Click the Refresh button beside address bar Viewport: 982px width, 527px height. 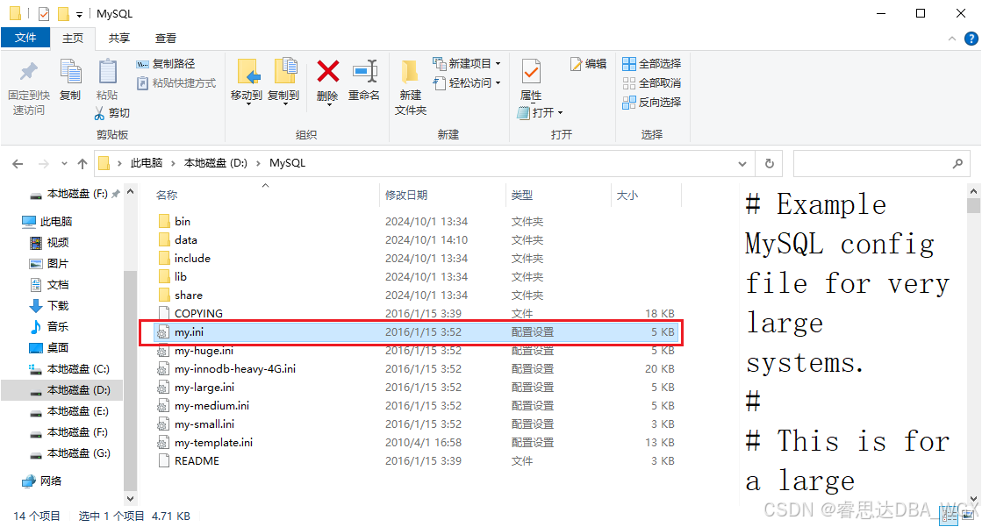770,163
